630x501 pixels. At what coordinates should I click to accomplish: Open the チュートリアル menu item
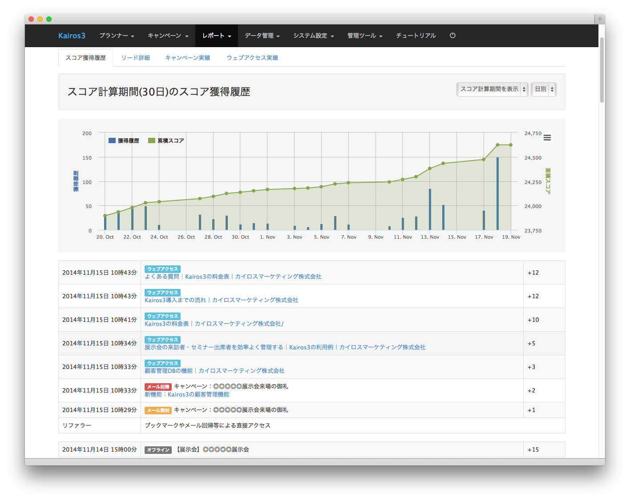(x=416, y=36)
